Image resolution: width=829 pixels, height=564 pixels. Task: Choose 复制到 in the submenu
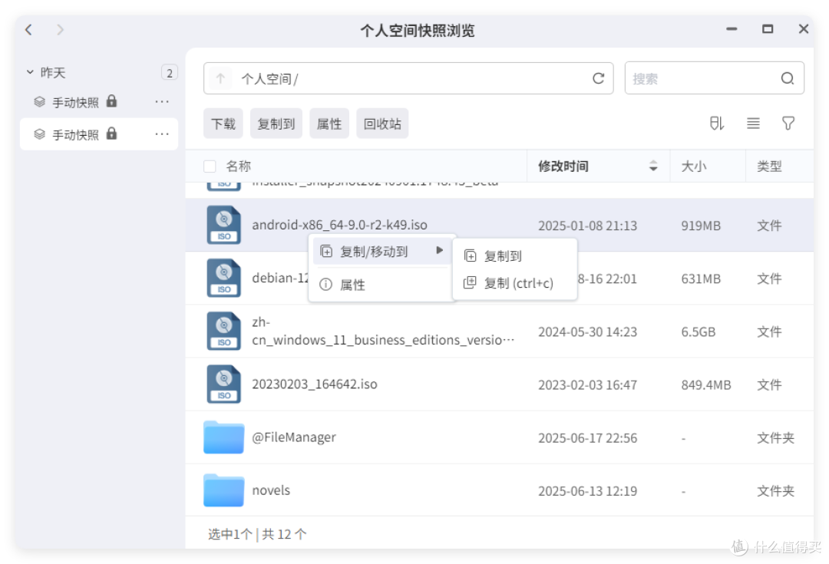click(514, 256)
